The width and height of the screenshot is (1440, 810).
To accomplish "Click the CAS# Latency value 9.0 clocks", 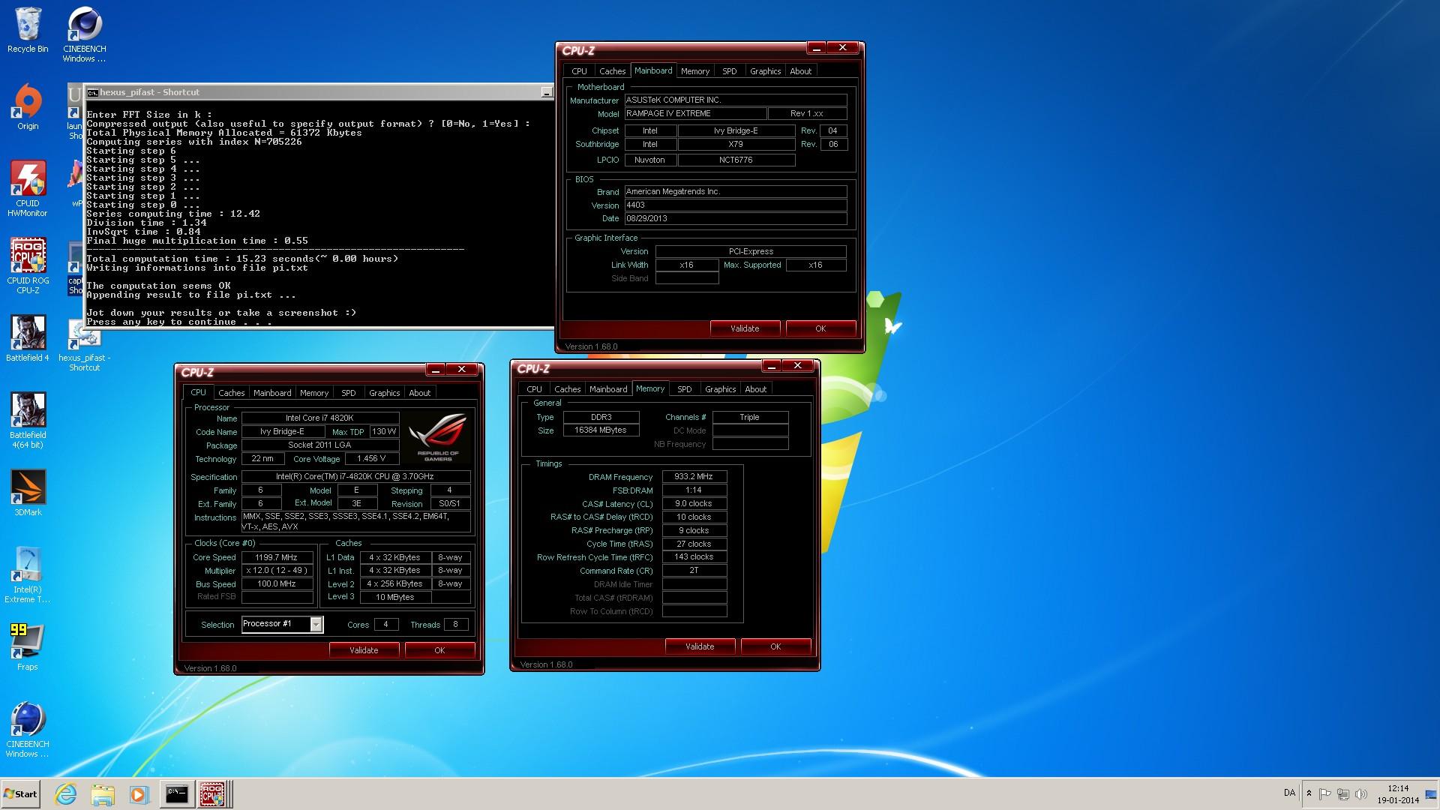I will pyautogui.click(x=694, y=503).
